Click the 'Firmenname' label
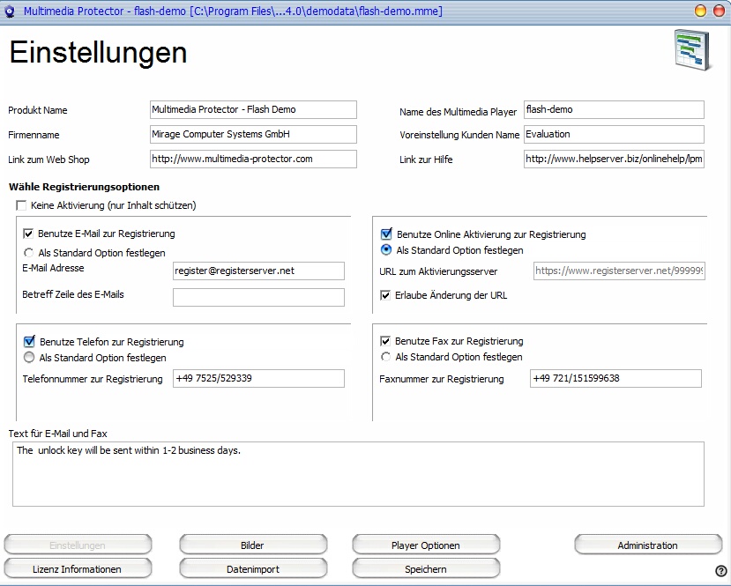This screenshot has height=586, width=731. (x=34, y=135)
